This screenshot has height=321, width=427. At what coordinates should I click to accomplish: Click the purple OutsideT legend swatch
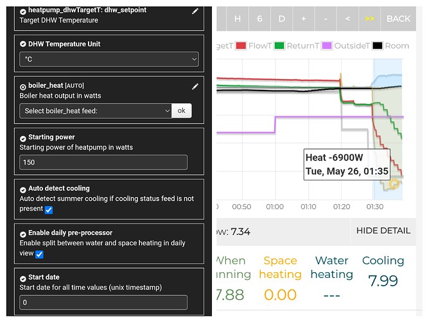[x=327, y=46]
